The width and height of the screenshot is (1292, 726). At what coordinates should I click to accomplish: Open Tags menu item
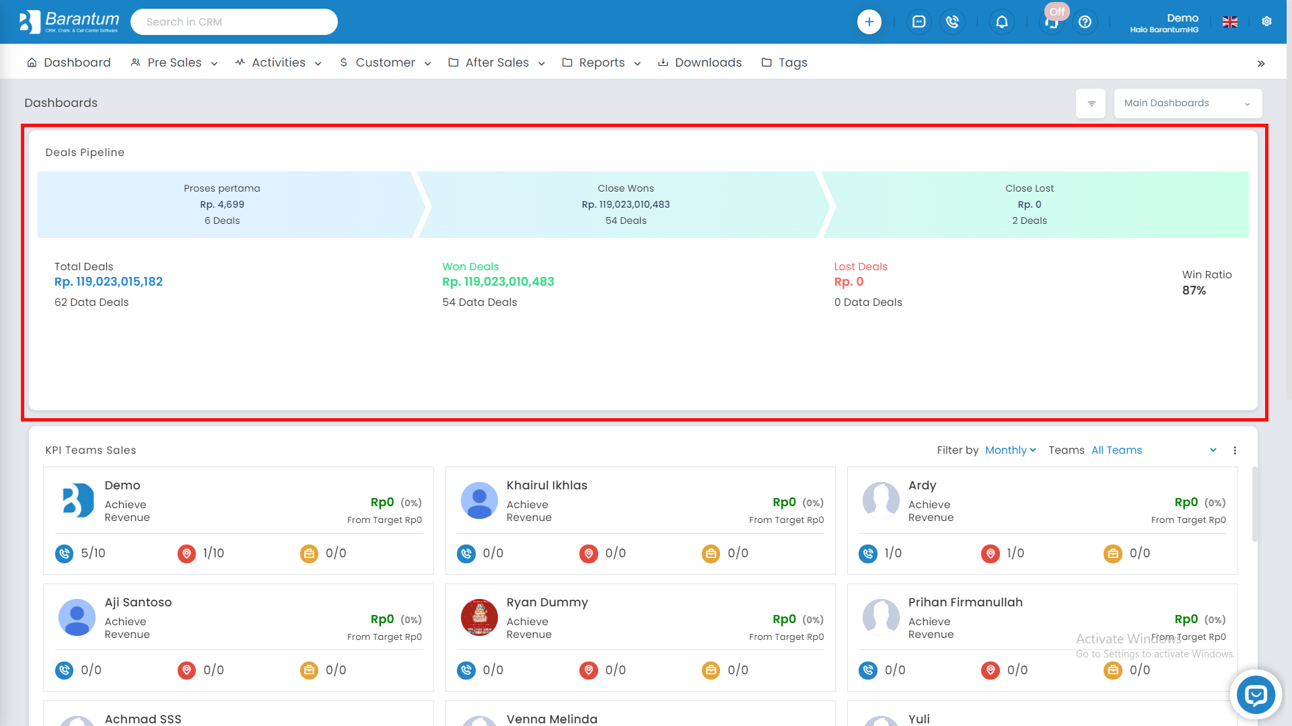(x=785, y=63)
